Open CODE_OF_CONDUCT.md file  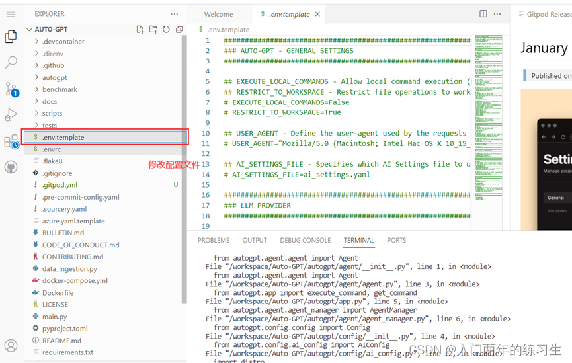coord(103,245)
